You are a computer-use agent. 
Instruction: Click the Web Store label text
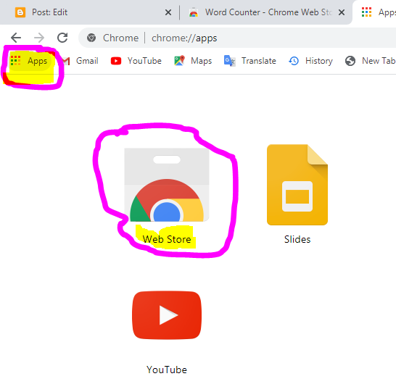coord(167,239)
